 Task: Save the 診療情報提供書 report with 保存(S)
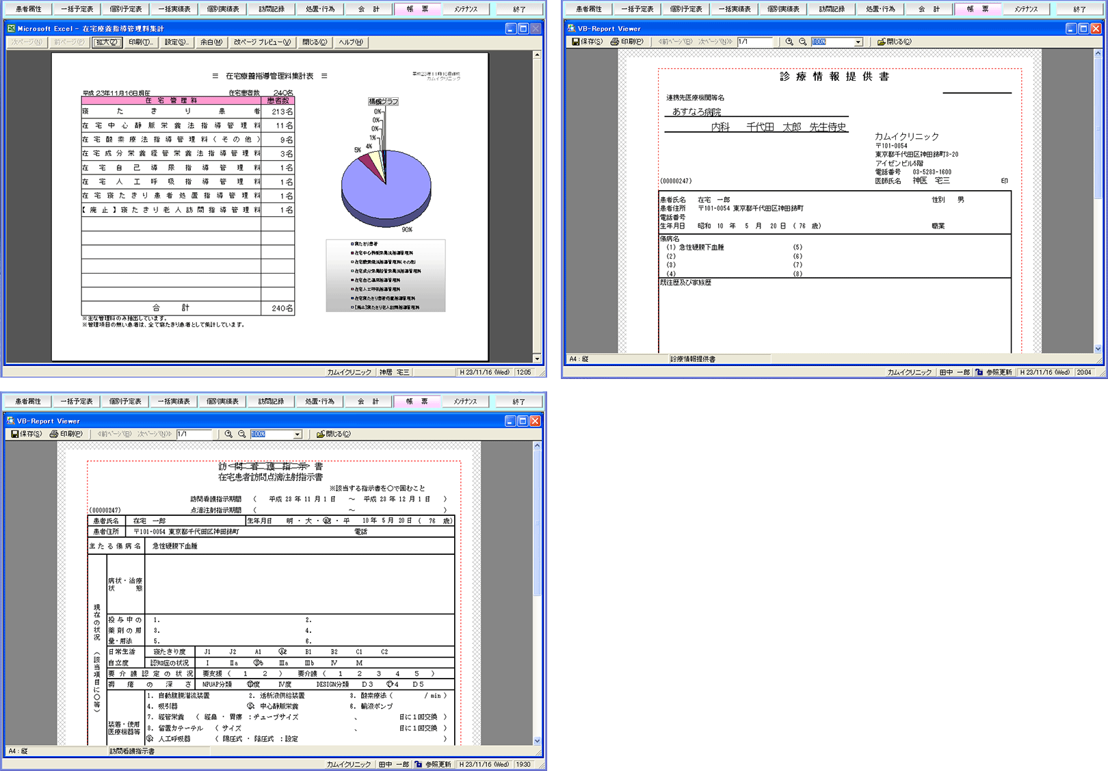587,42
